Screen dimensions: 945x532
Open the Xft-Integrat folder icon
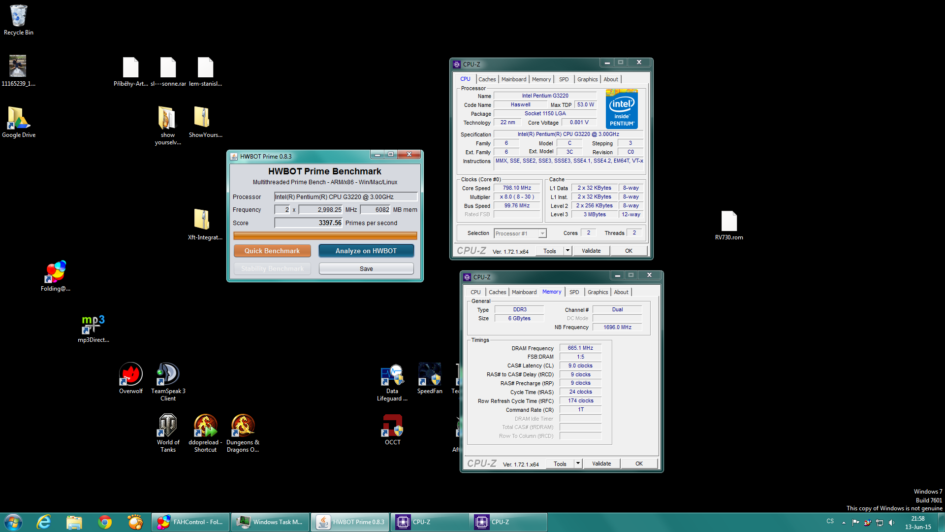[205, 225]
